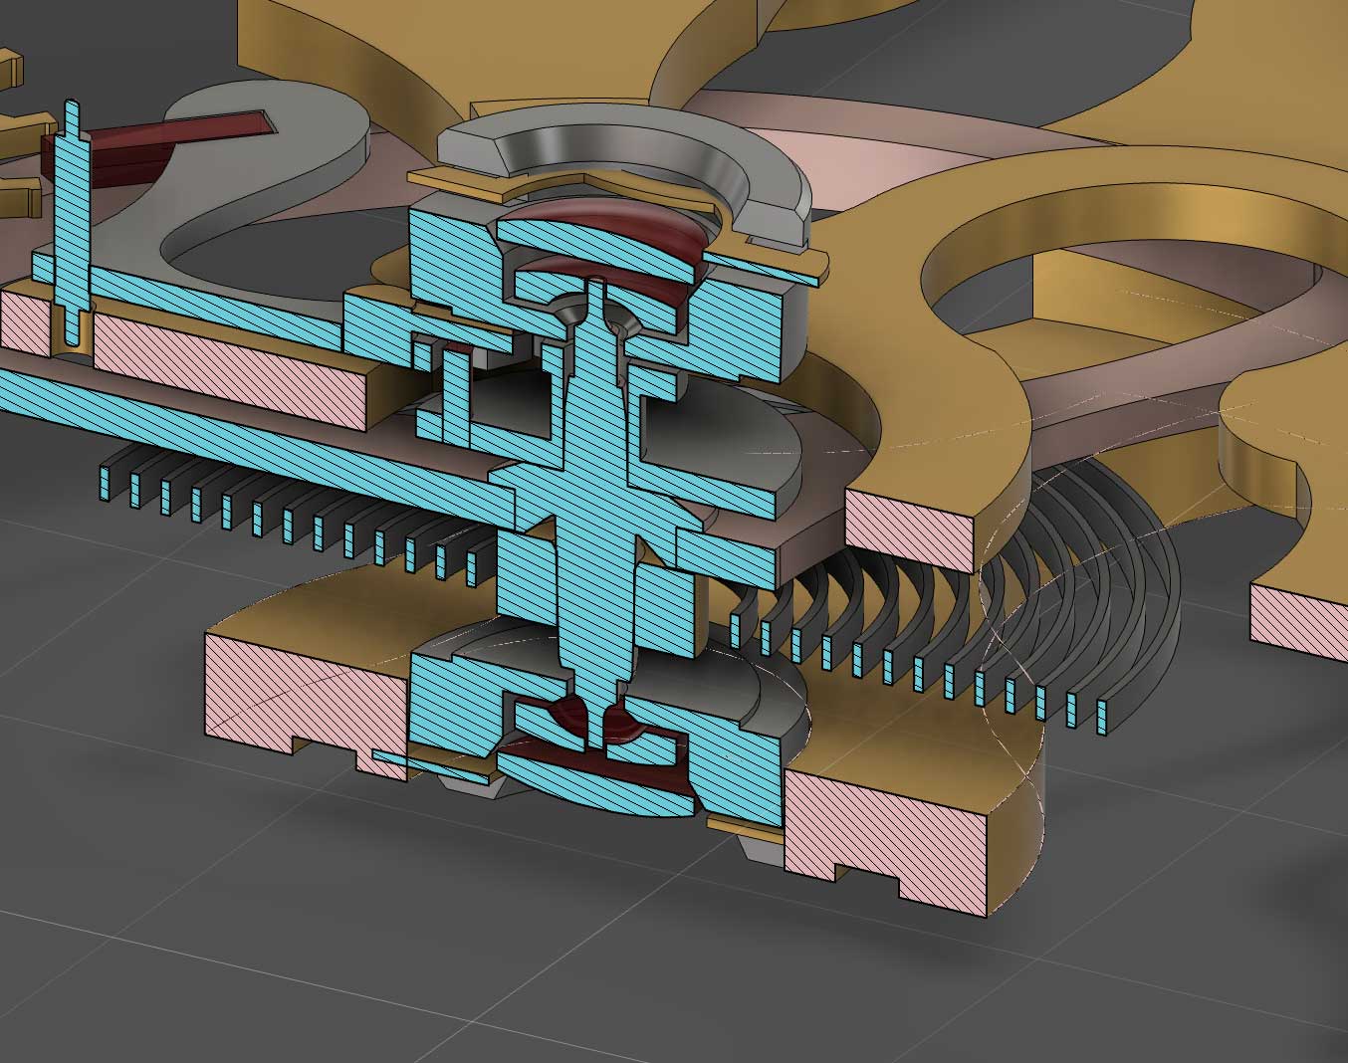Click the outermost hairspring coil end
Image resolution: width=1348 pixels, height=1063 pixels.
(1102, 717)
